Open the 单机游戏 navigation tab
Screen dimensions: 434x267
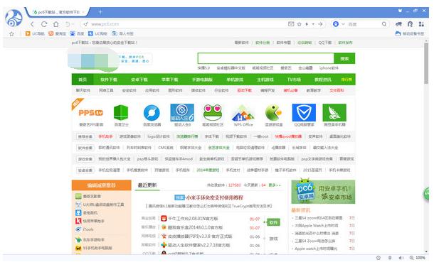[x=235, y=80]
